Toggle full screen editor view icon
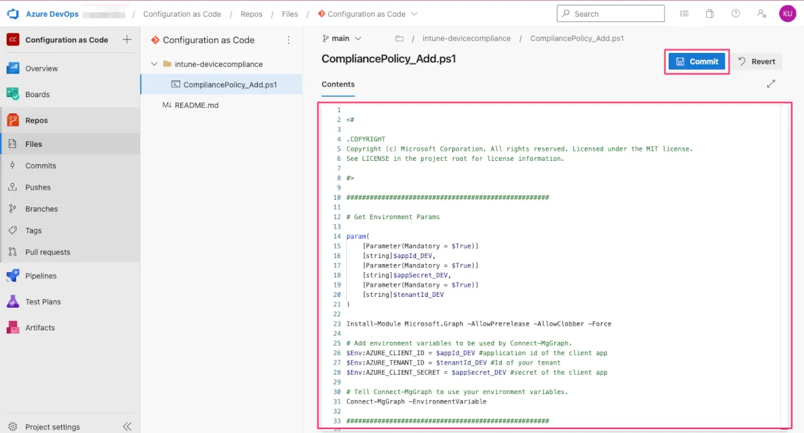The height and width of the screenshot is (433, 804). [x=771, y=84]
